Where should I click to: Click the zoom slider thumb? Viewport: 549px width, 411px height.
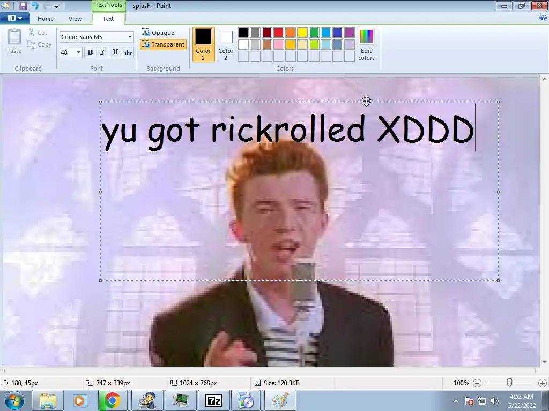tap(510, 383)
